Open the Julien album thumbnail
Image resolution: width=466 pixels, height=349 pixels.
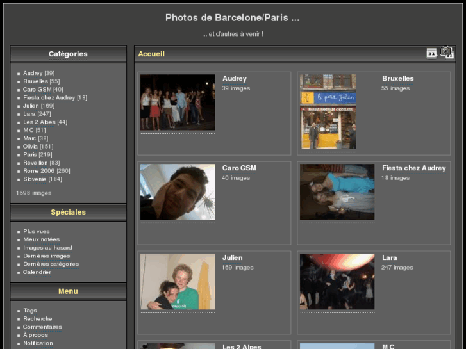(x=178, y=282)
